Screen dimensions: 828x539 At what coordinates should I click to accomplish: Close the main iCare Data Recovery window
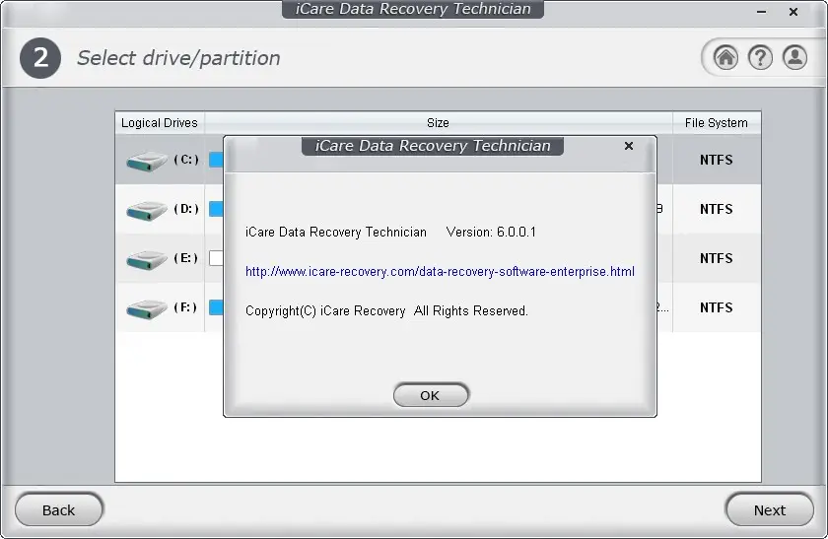793,12
